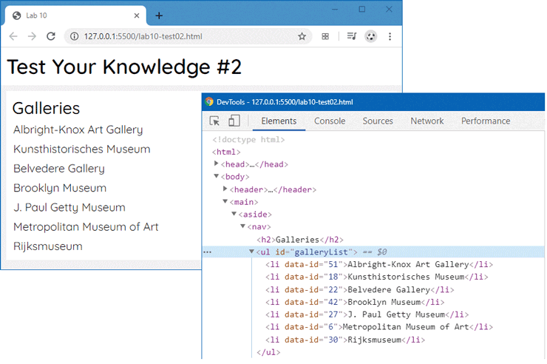Close the Lab 10 tab
547x364 pixels.
tap(136, 15)
